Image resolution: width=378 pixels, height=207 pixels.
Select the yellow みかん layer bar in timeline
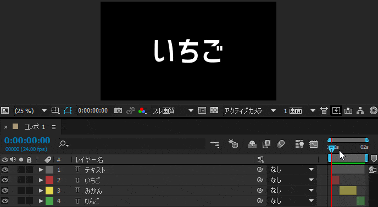pos(348,191)
